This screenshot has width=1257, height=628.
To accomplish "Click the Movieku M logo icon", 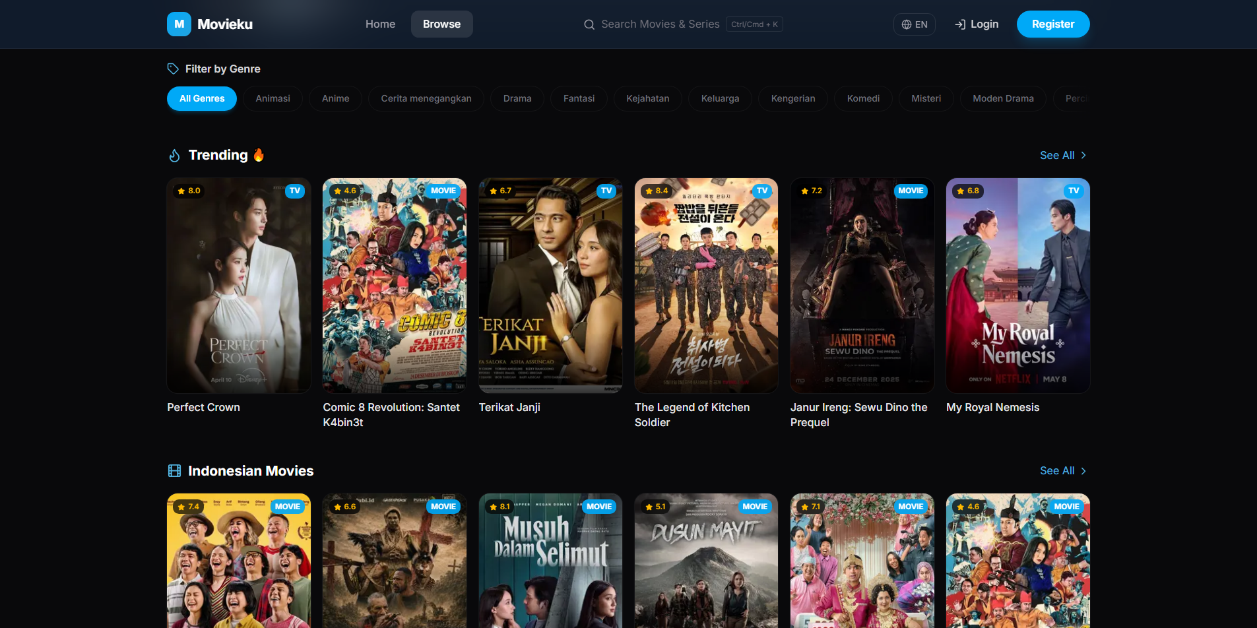I will [x=179, y=24].
